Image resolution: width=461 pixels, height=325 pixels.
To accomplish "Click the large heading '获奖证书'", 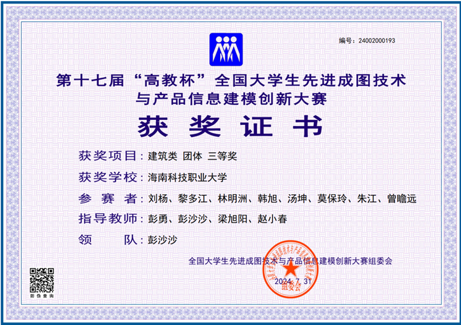I will tap(231, 126).
